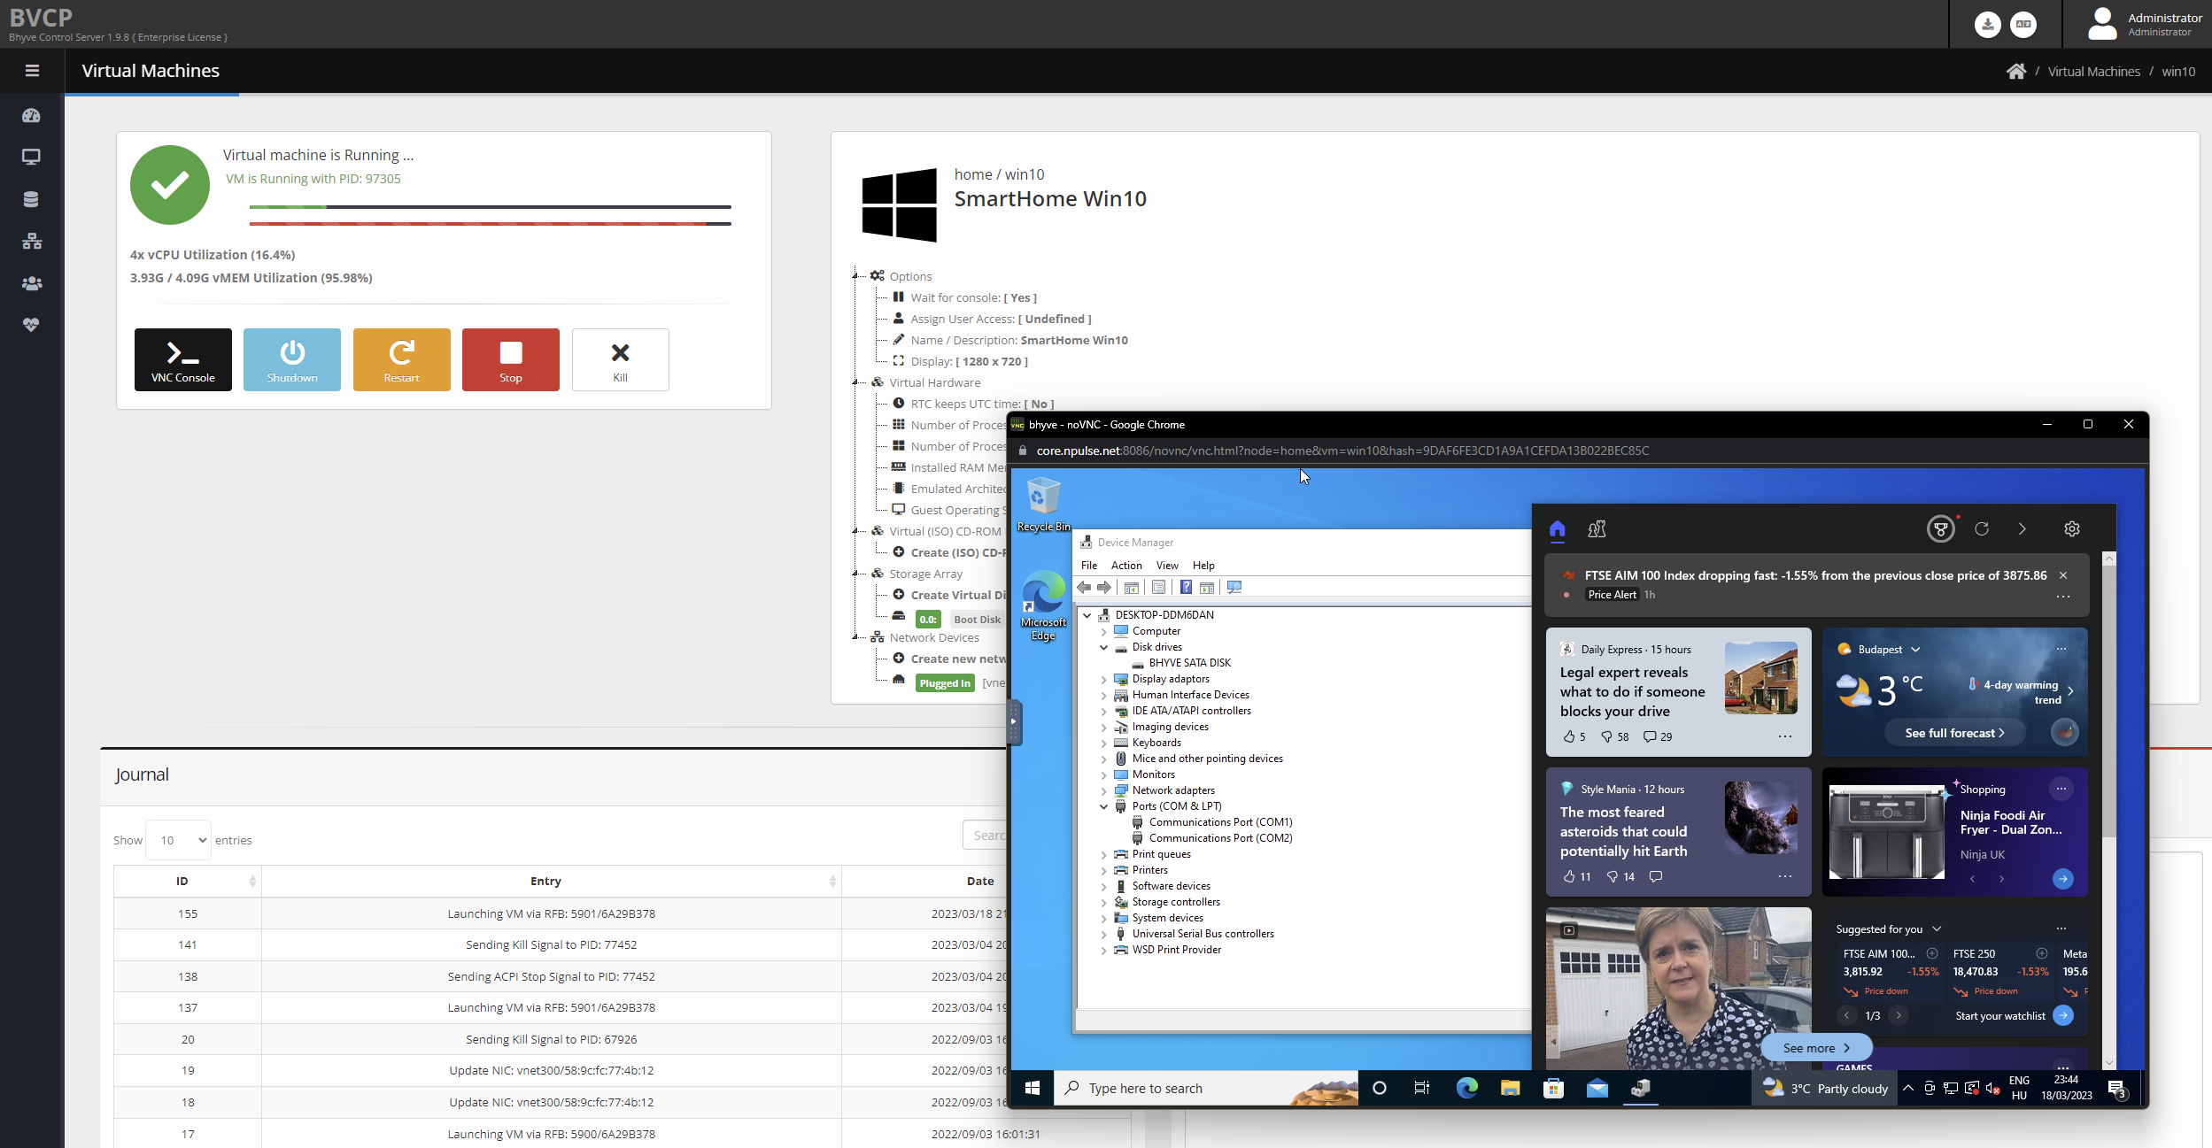Image resolution: width=2212 pixels, height=1148 pixels.
Task: Click widgets panel home icon
Action: (1558, 529)
